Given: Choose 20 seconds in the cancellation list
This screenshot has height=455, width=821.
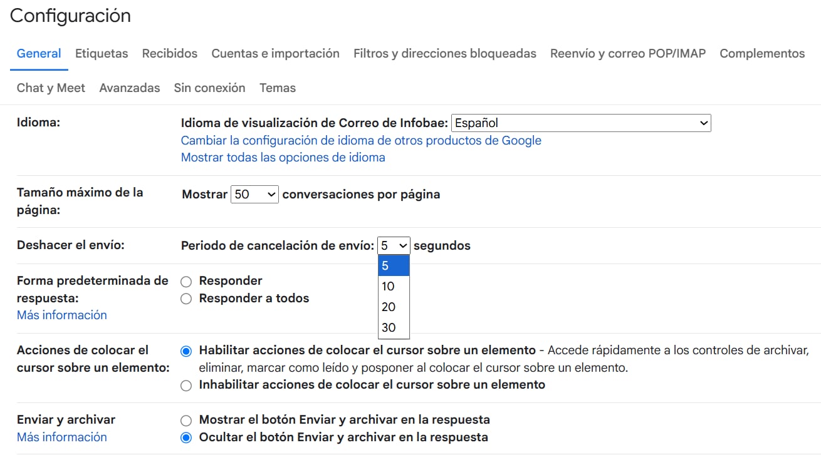Looking at the screenshot, I should click(394, 307).
